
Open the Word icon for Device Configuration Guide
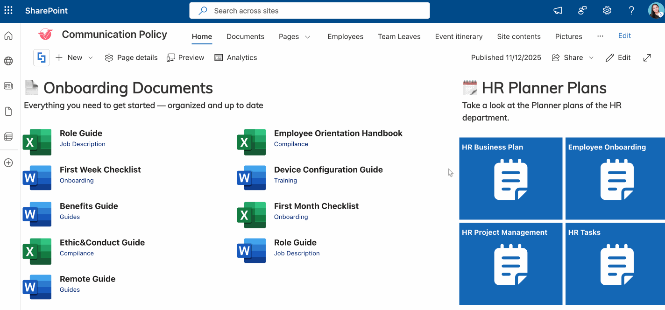pos(251,178)
